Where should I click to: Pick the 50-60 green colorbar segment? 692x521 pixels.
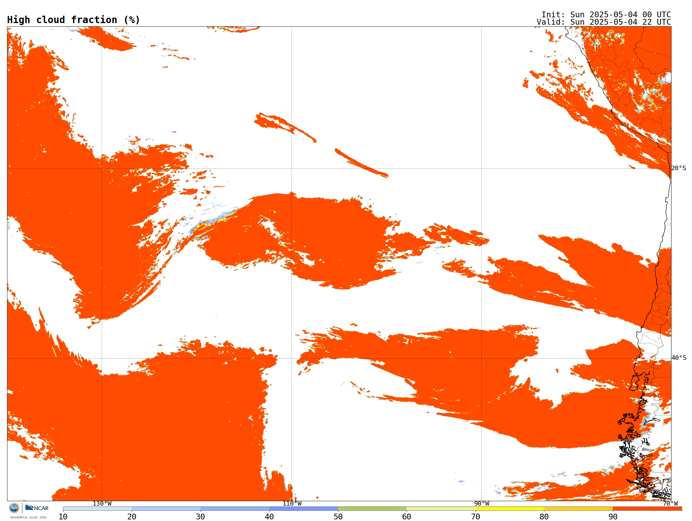[372, 509]
